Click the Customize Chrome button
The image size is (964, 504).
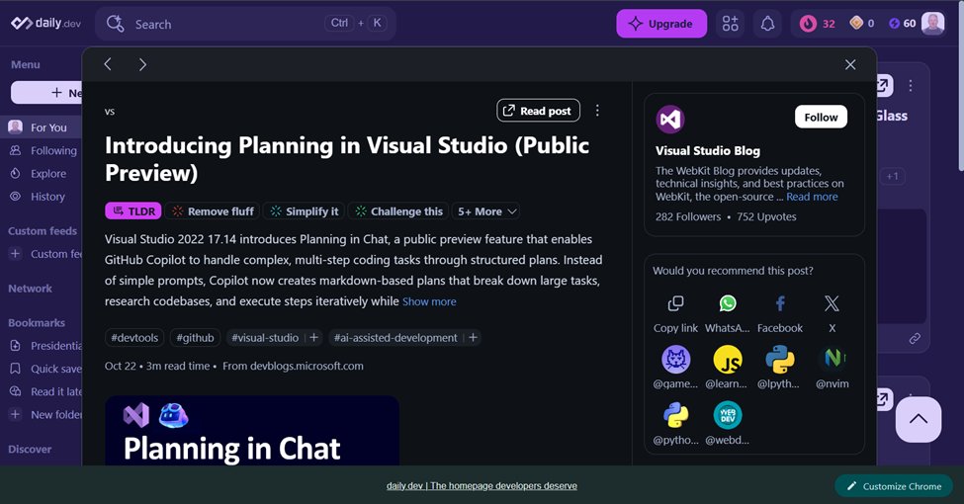pyautogui.click(x=894, y=486)
